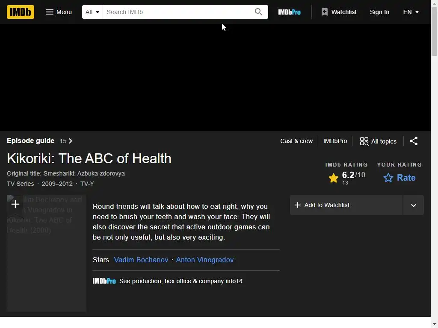Open the Kikoriki poster thumbnail
Image resolution: width=438 pixels, height=328 pixels.
pyautogui.click(x=46, y=253)
